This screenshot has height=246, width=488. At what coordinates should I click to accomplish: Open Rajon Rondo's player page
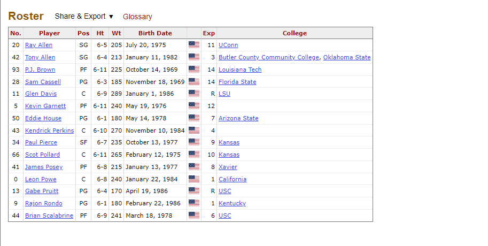click(44, 203)
